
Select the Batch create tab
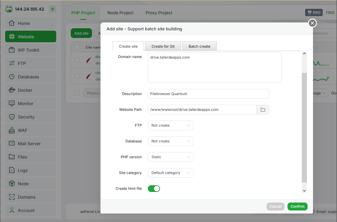click(199, 46)
